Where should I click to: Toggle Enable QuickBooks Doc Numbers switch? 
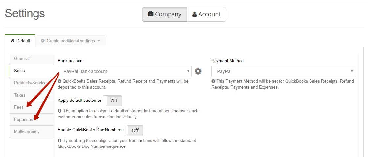click(x=133, y=130)
